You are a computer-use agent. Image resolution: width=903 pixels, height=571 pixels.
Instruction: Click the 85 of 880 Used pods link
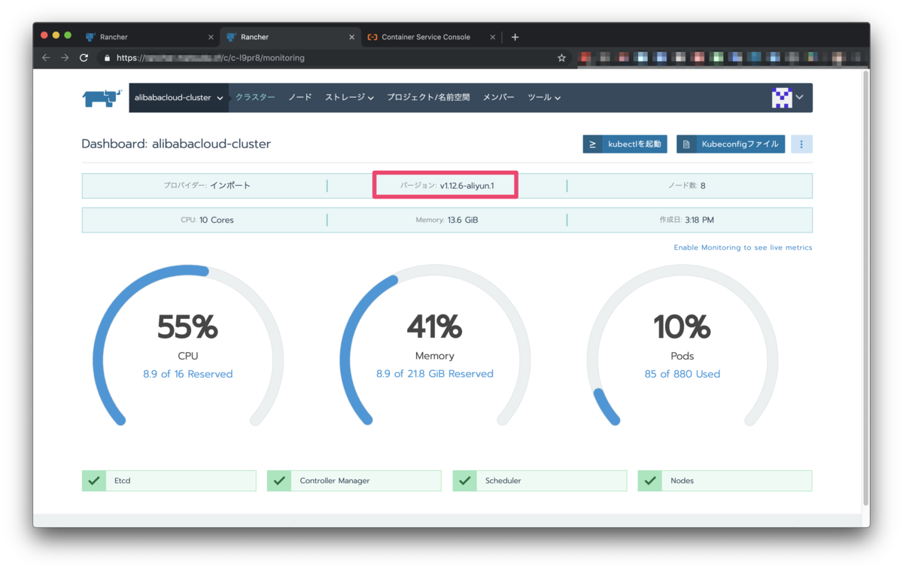683,374
